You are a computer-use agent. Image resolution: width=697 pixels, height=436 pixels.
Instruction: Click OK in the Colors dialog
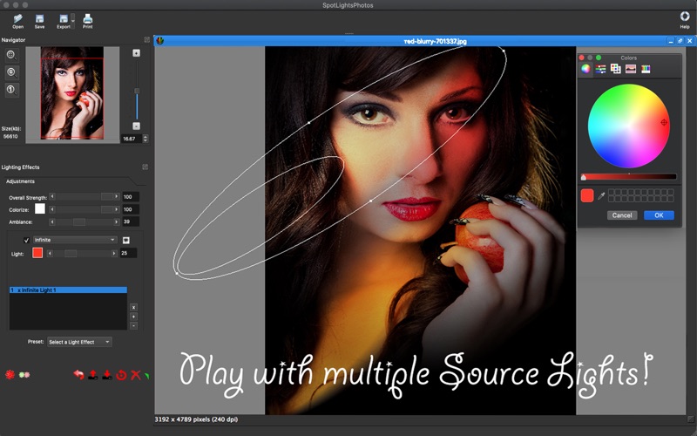pyautogui.click(x=659, y=215)
